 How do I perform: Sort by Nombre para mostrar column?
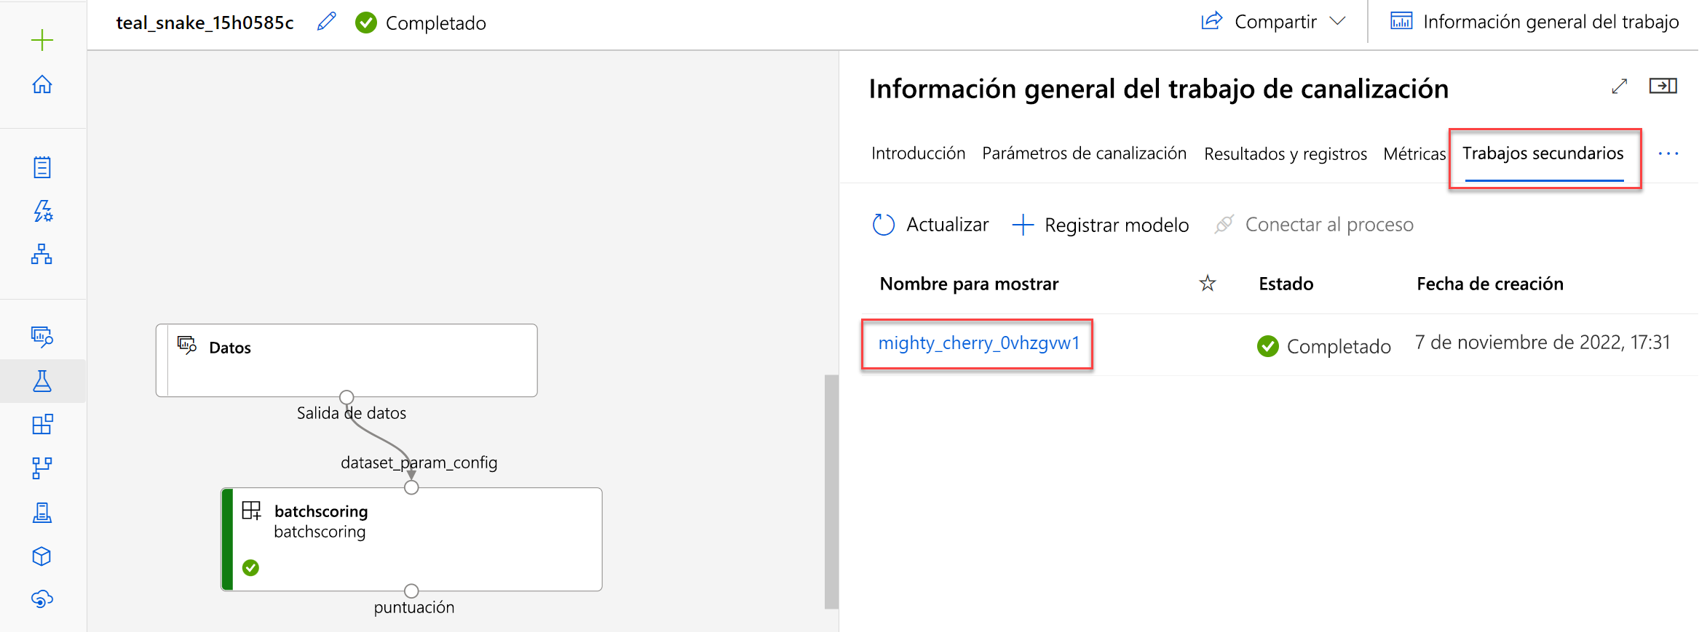click(969, 284)
